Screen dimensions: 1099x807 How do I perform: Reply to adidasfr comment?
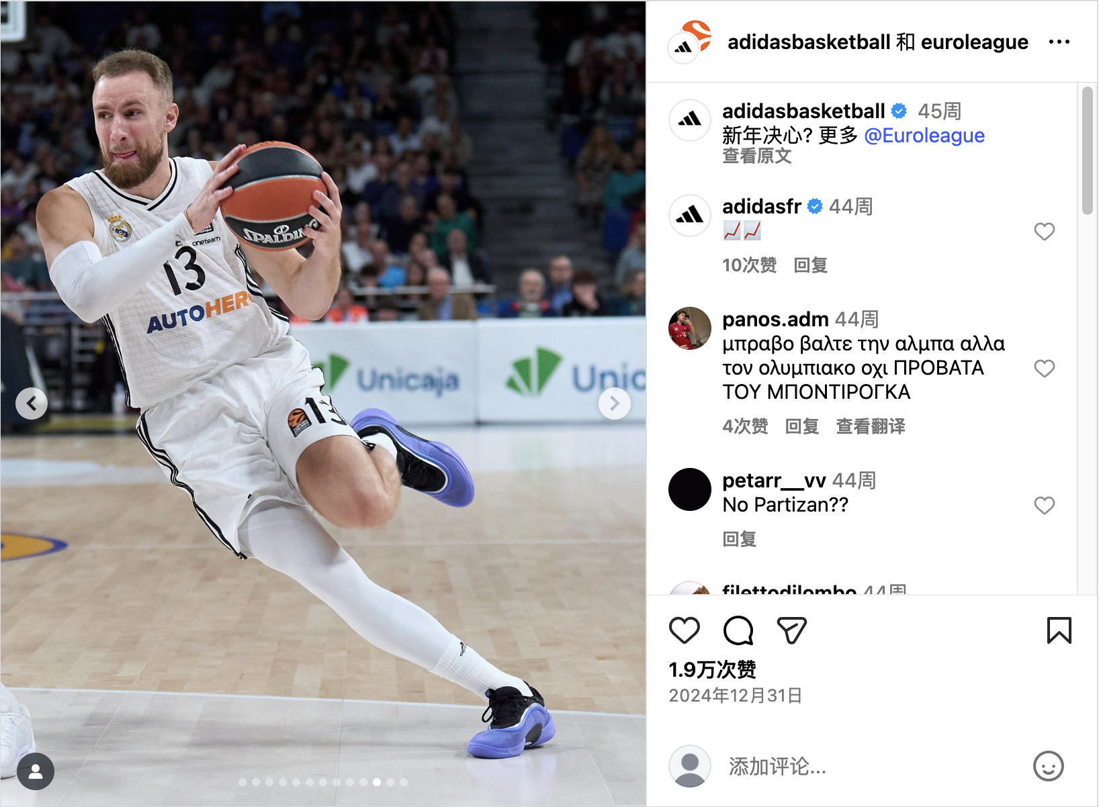[810, 265]
